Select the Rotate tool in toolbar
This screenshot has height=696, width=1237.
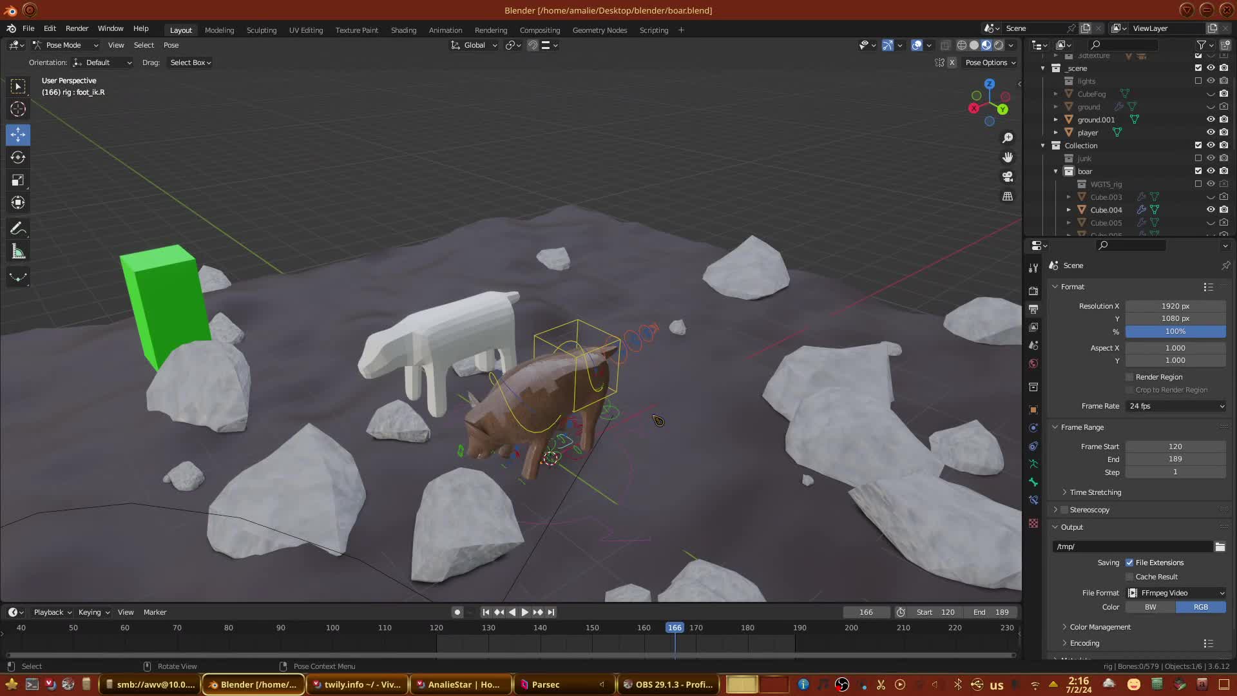pyautogui.click(x=18, y=157)
